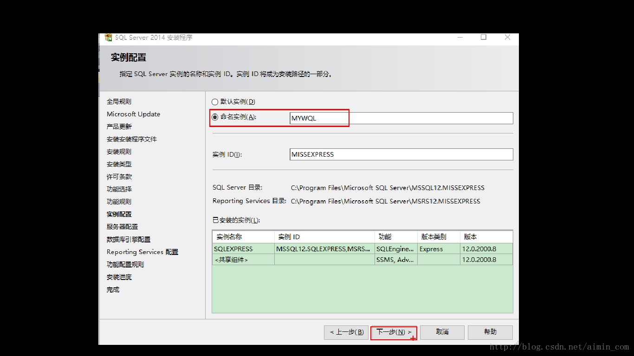Viewport: 634px width, 356px height.
Task: Click the 版本类别 column header
Action: point(439,236)
